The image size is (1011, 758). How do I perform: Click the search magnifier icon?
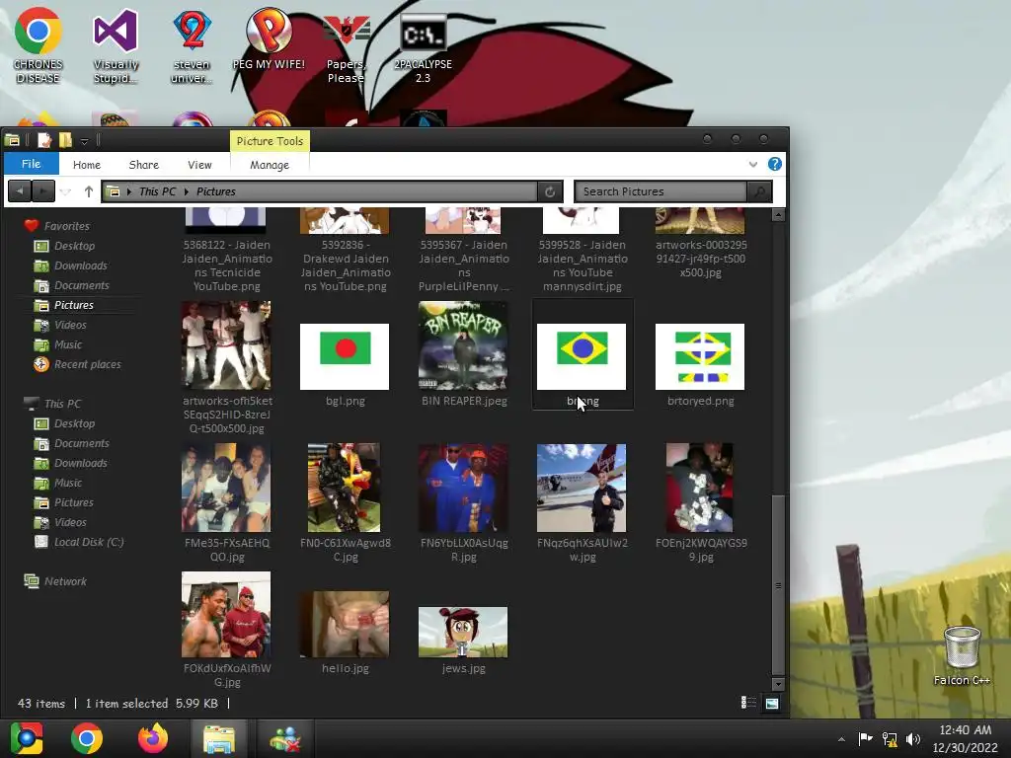[x=760, y=191]
